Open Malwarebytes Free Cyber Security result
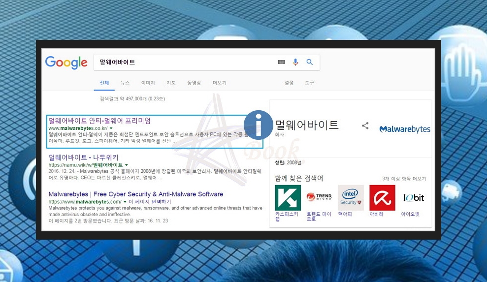487x282 pixels. 136,194
